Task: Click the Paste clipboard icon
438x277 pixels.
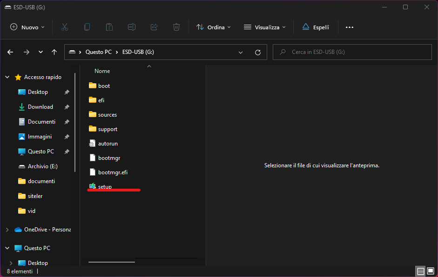Action: click(109, 27)
